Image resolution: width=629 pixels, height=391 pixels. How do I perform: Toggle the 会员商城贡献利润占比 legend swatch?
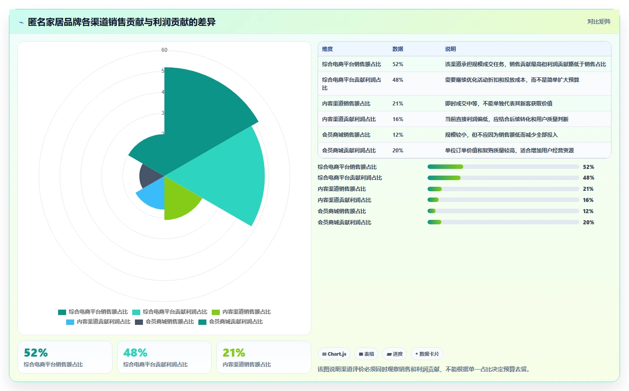[x=202, y=322]
